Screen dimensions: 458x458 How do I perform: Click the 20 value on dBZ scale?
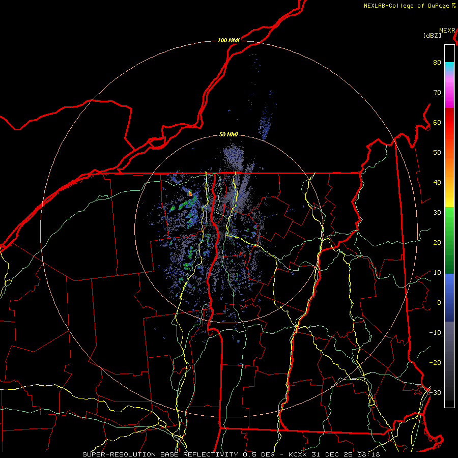[x=437, y=243]
